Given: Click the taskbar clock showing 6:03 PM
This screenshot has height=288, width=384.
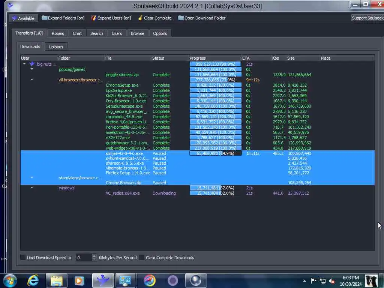Looking at the screenshot, I should pos(351,281).
